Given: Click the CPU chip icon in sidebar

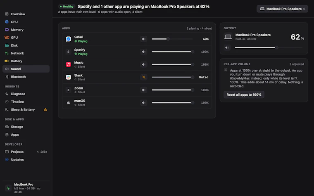Looking at the screenshot, I should coord(7,22).
